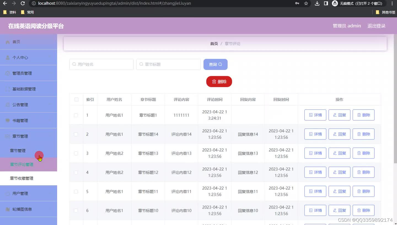Click the icon beside the 章节管理 parent menu
This screenshot has height=225, width=397.
[8, 136]
